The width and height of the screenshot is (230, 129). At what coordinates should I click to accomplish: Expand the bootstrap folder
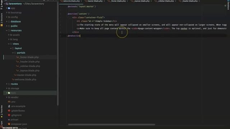coord(6,13)
